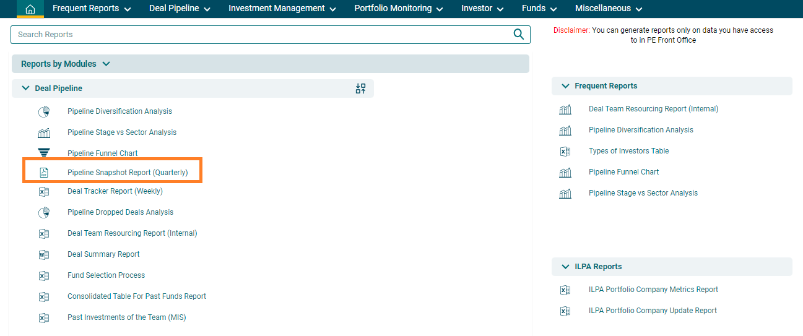
Task: Open Deal Tracker Report (Weekly)
Action: pyautogui.click(x=115, y=191)
